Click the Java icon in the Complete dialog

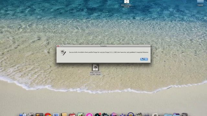click(63, 53)
